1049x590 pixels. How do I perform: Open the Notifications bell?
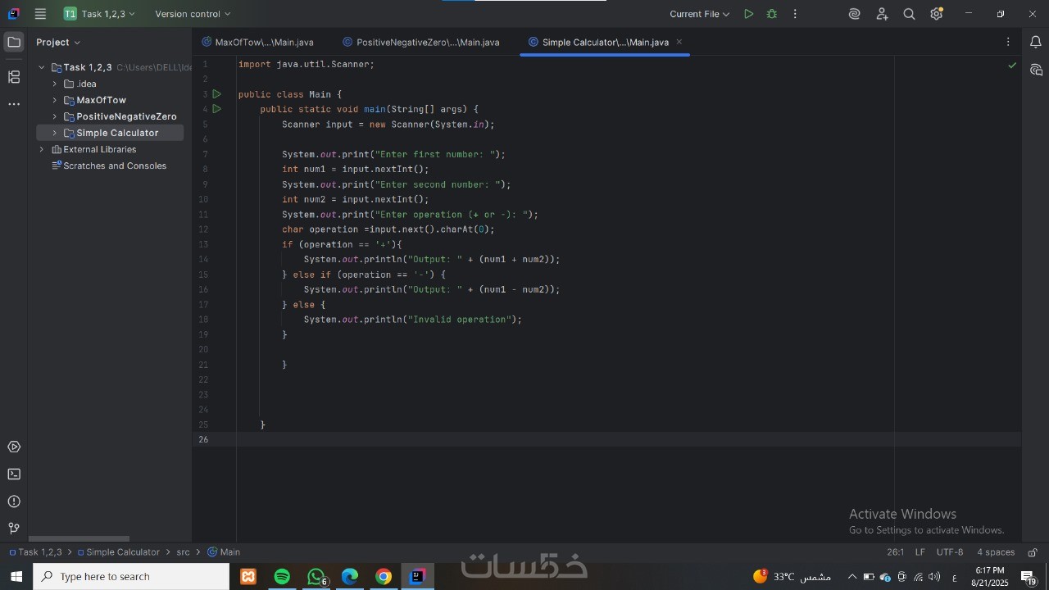click(1036, 42)
